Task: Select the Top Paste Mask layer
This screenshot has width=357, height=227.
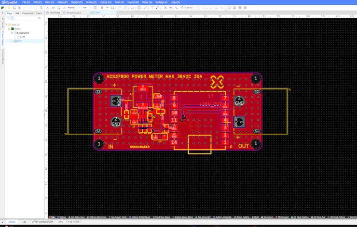Action: point(161,217)
